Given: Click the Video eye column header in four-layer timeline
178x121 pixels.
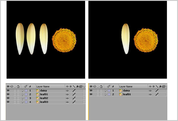Looking at the screenshot, I should [x=8, y=86].
